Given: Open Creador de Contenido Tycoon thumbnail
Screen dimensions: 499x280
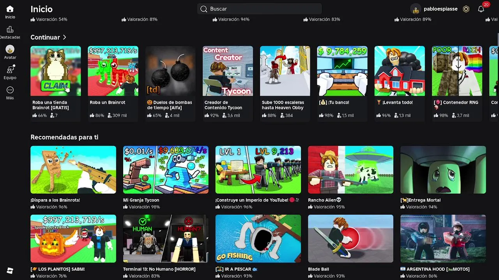Looking at the screenshot, I should point(228,71).
